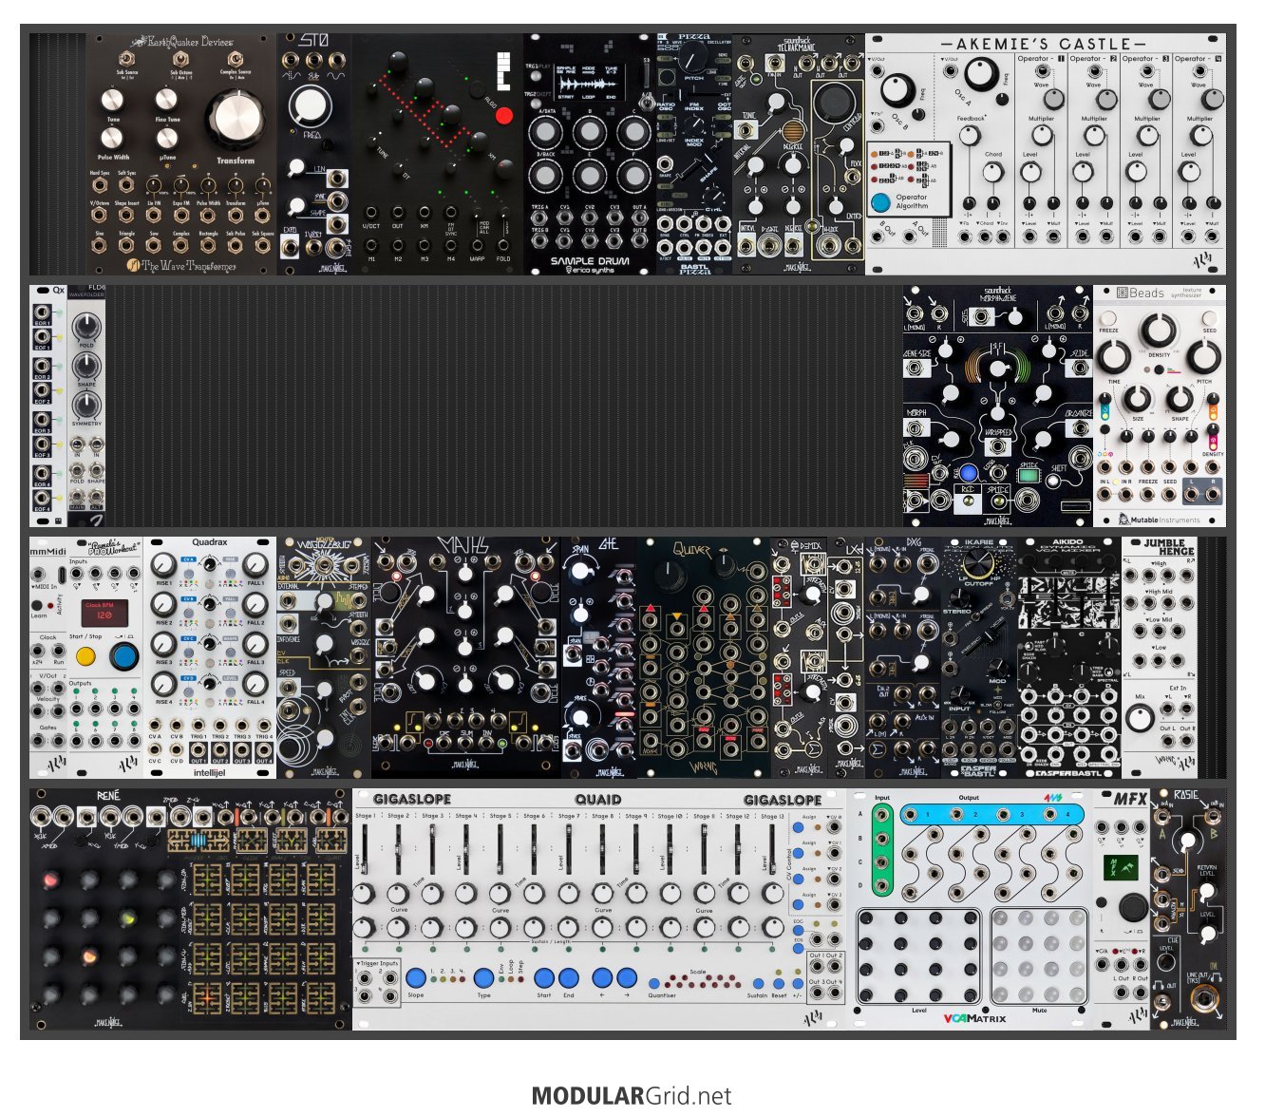Select the Wogglebug module
Image resolution: width=1265 pixels, height=1116 pixels.
[324, 657]
